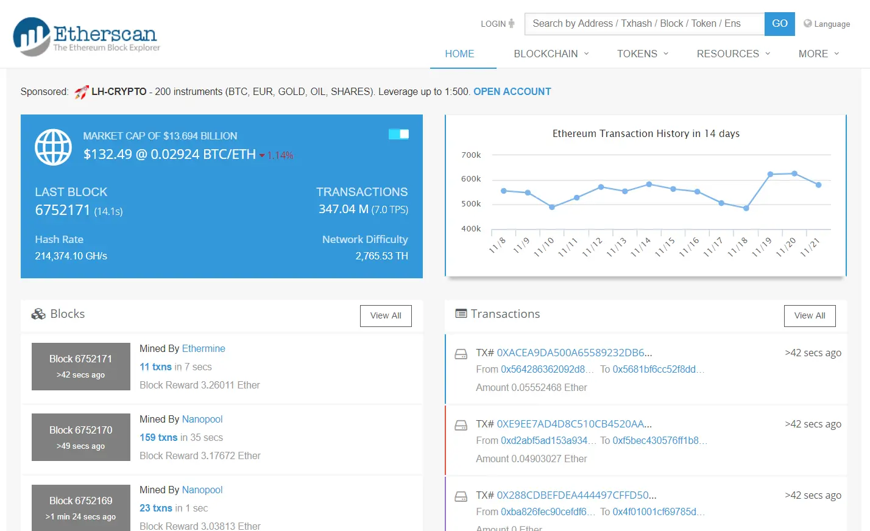Open transaction hash 0XE9EE7AD4D8C510CB4520AA
This screenshot has height=531, width=870.
[575, 424]
